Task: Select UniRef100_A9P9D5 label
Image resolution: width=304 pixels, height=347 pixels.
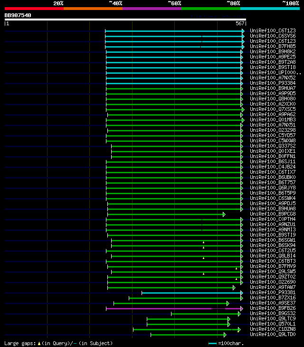Action: tap(273, 94)
